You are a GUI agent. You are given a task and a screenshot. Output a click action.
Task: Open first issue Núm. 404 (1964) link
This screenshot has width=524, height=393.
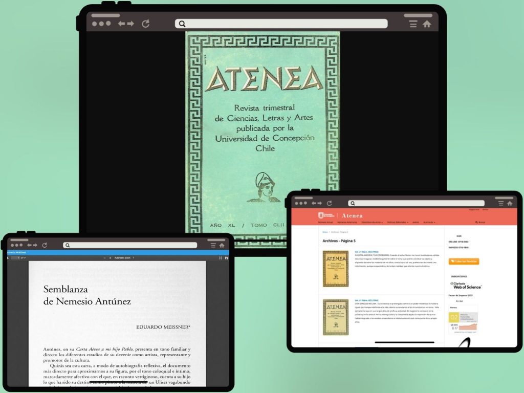click(366, 252)
